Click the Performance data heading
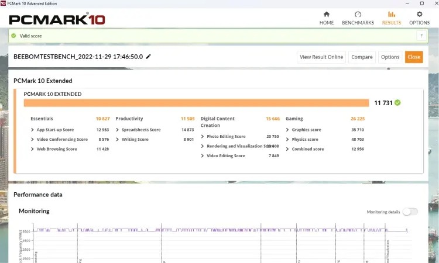Viewport: 439px width, 263px height. tap(38, 195)
